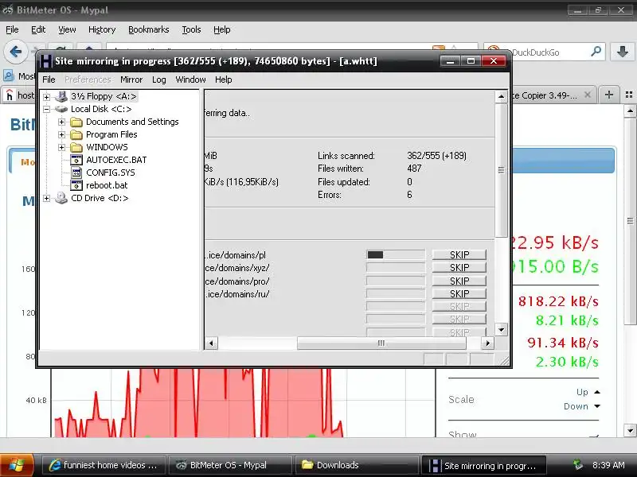Click HTTrack horizontal scrollbar left arrow

pyautogui.click(x=211, y=343)
